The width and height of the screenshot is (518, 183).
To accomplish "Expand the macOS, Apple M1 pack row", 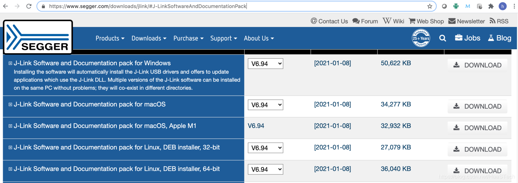I will (10, 126).
